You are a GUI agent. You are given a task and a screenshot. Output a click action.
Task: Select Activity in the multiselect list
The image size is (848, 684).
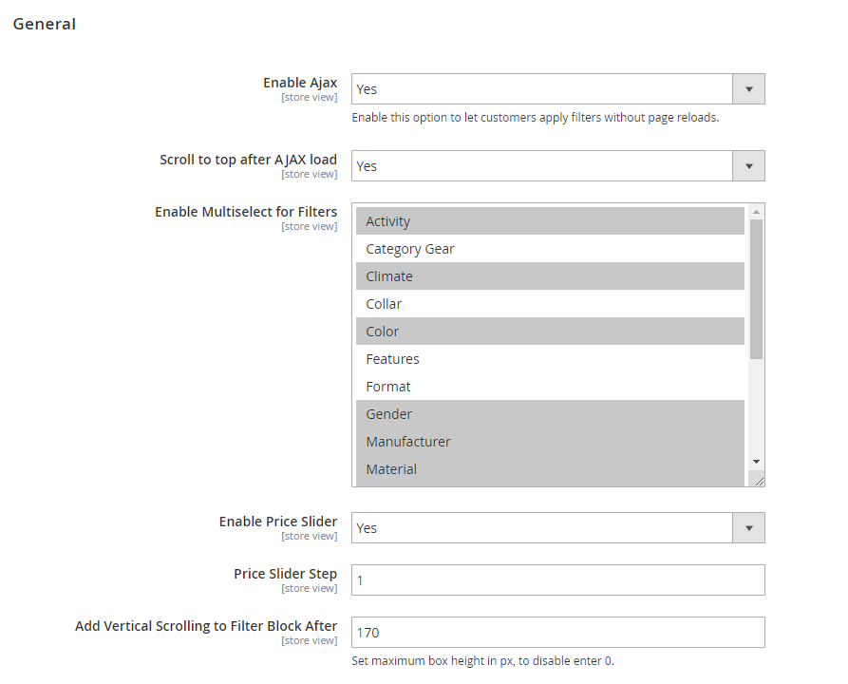pos(550,221)
